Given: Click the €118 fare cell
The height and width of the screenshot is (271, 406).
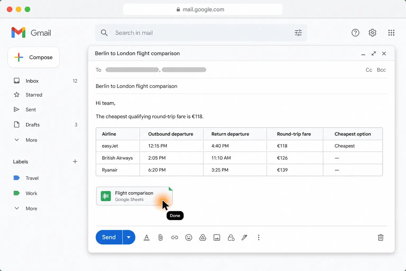Looking at the screenshot, I should [x=295, y=146].
